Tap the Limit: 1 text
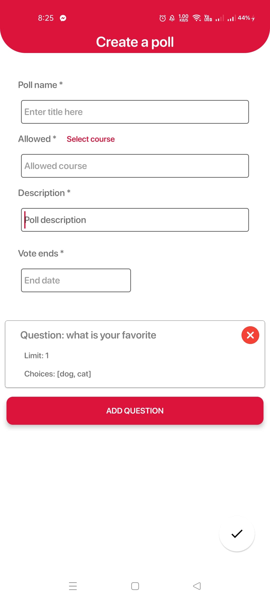Screen dimensions: 270x600 [36, 355]
